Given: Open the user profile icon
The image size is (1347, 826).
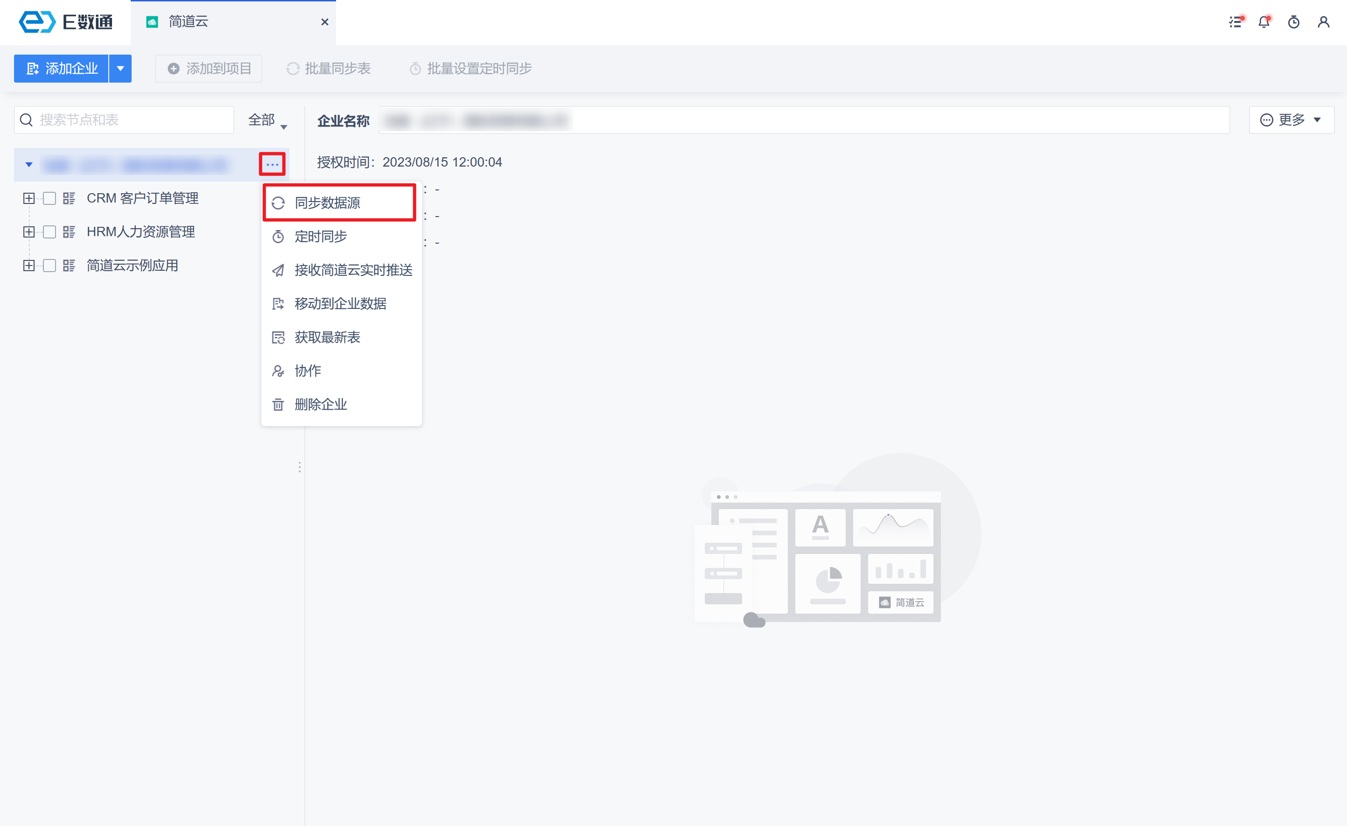Looking at the screenshot, I should (x=1324, y=22).
